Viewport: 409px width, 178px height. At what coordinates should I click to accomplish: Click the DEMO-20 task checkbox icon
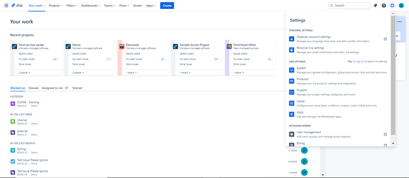(13, 162)
